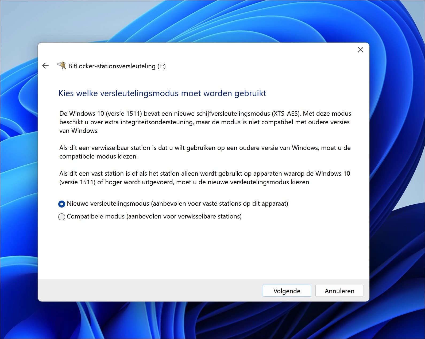Click the blank title bar area left of the X
Viewport: 425px width, 339px height.
tap(203, 50)
